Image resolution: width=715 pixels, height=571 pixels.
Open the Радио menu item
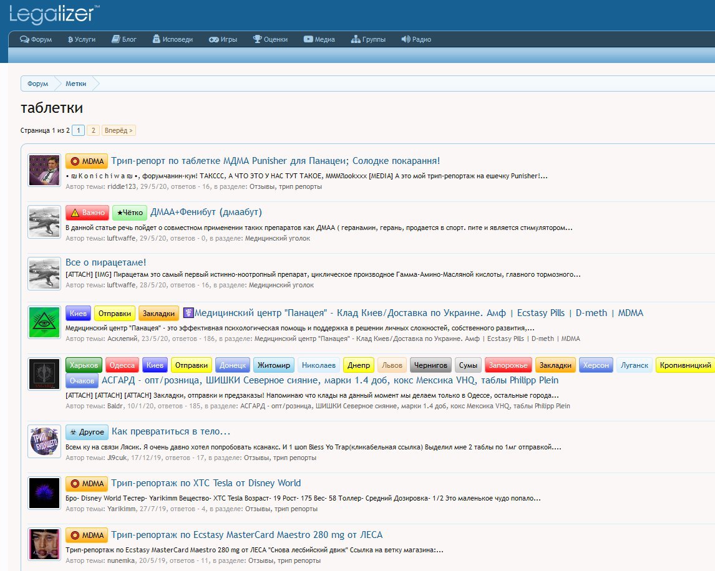click(416, 39)
